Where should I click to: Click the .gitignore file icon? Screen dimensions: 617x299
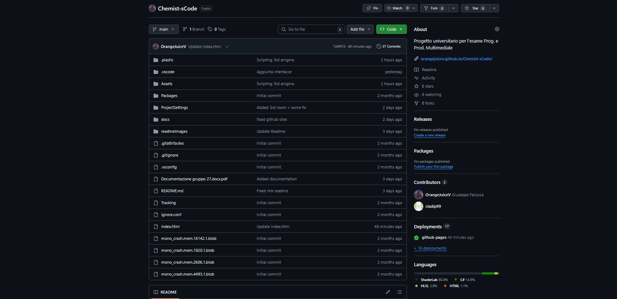pyautogui.click(x=156, y=155)
